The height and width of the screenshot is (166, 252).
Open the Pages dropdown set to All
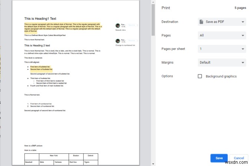[x=222, y=35]
